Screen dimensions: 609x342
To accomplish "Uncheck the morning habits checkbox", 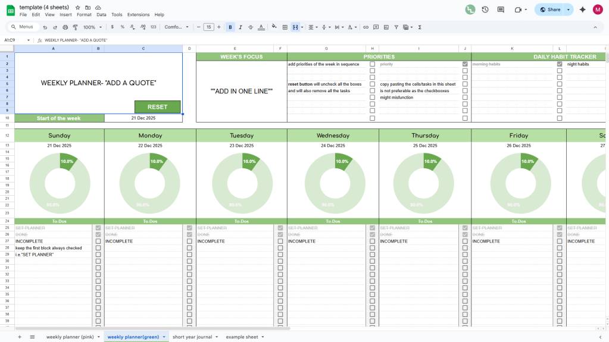I will 559,64.
